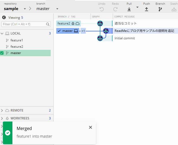
Task: Click the green success checkmark in toast
Action: (x=8, y=133)
